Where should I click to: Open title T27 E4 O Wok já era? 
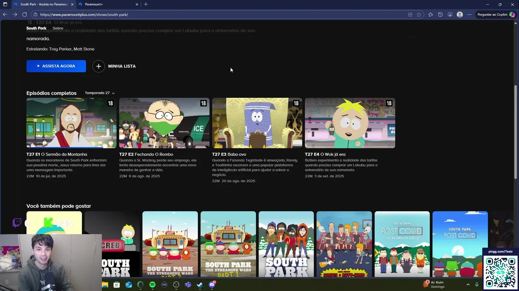[325, 154]
